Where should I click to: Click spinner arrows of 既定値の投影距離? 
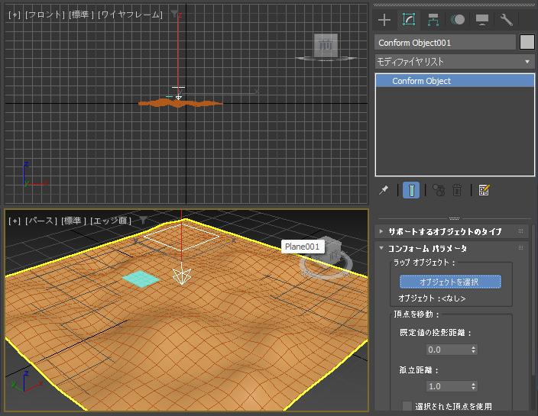pos(474,350)
